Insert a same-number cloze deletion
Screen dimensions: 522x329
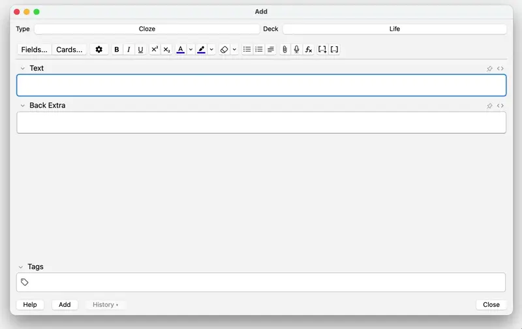pyautogui.click(x=334, y=50)
